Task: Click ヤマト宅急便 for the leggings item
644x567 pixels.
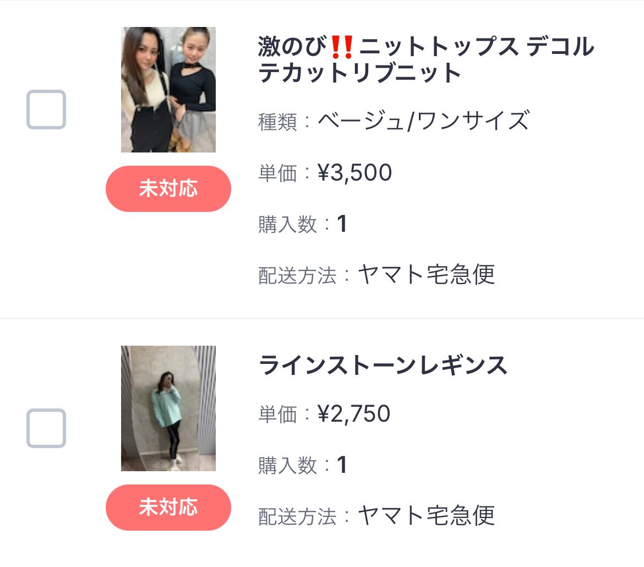Action: pos(426,516)
